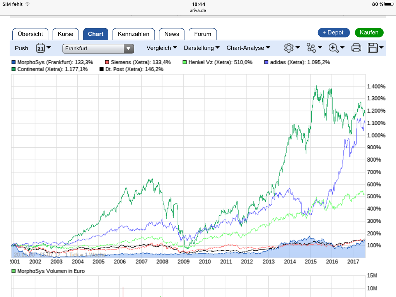
Task: Click 'Henkel Vz (Xetra): 510,0%' legend text
Action: [220, 62]
